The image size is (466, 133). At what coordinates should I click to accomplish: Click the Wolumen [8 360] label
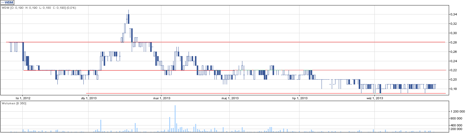13,103
